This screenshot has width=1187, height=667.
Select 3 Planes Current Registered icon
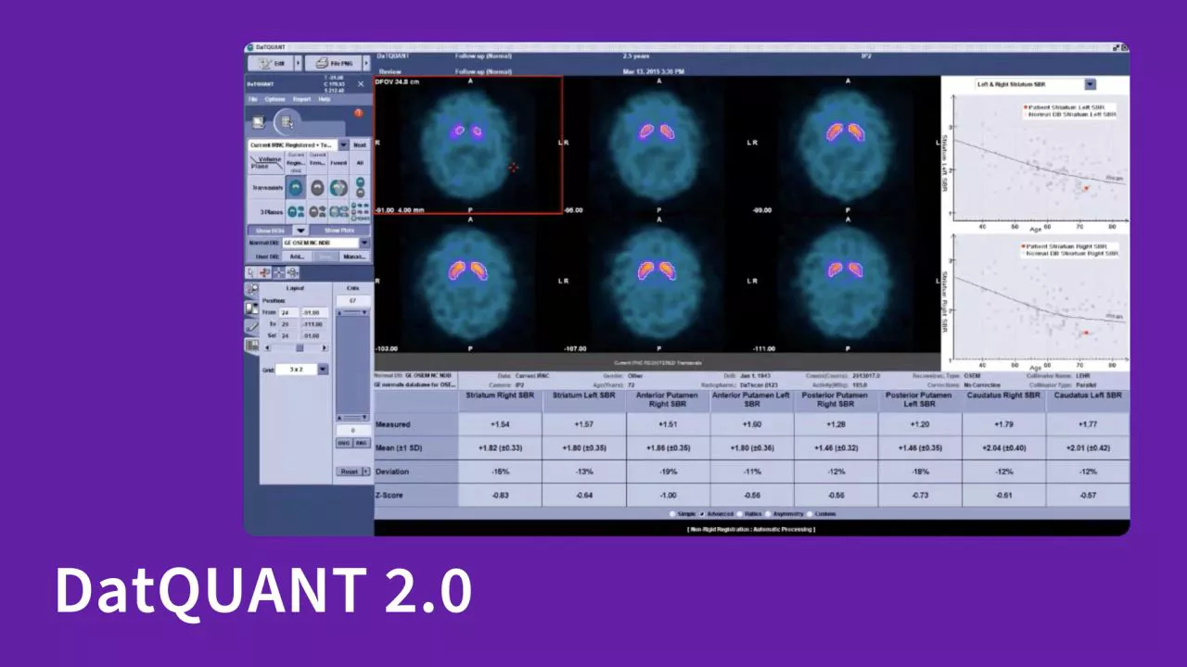[295, 211]
